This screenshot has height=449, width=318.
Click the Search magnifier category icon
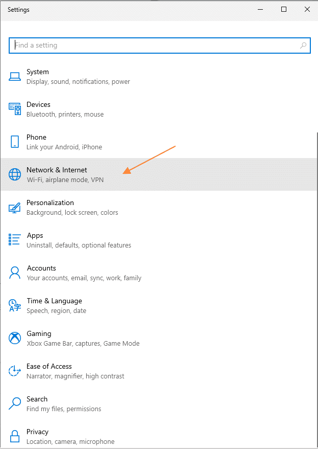pos(15,403)
